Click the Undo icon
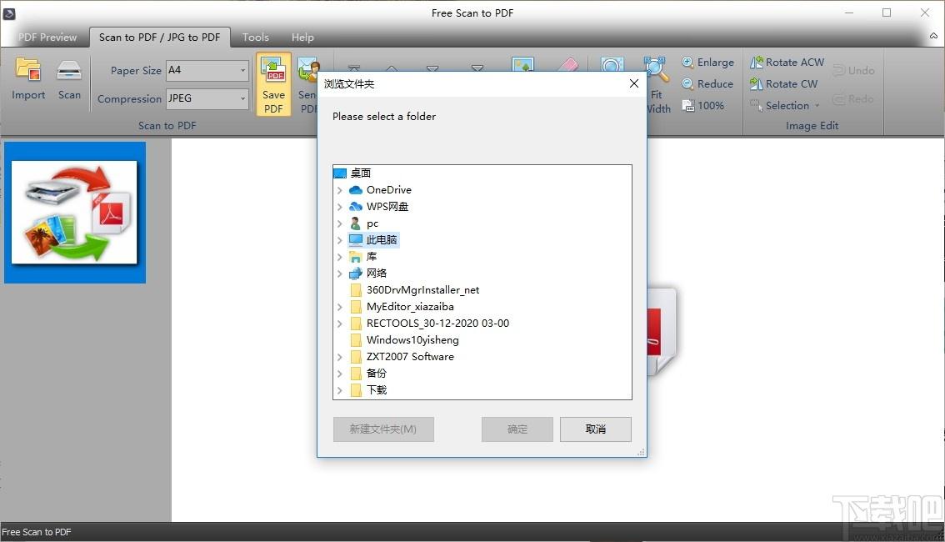The width and height of the screenshot is (945, 542). click(839, 71)
